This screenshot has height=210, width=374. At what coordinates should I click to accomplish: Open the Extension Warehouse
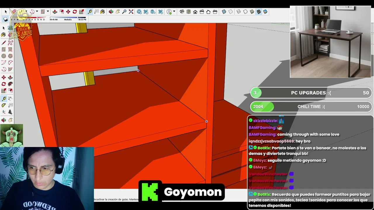coord(146,12)
